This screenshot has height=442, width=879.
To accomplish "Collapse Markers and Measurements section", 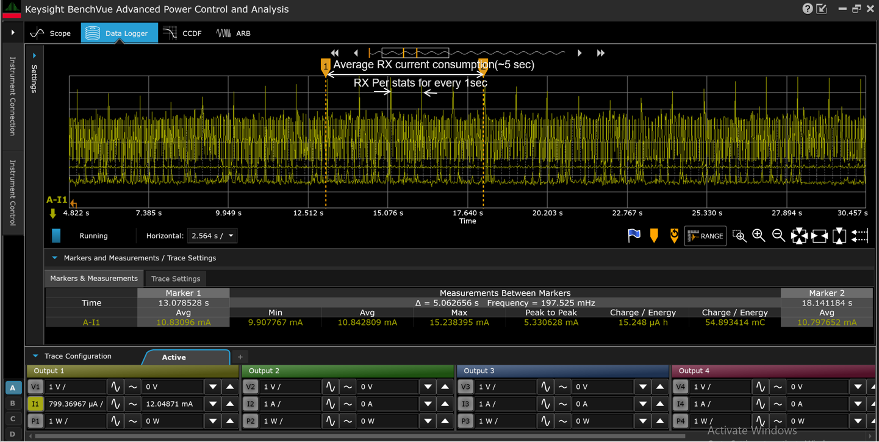I will pyautogui.click(x=54, y=258).
